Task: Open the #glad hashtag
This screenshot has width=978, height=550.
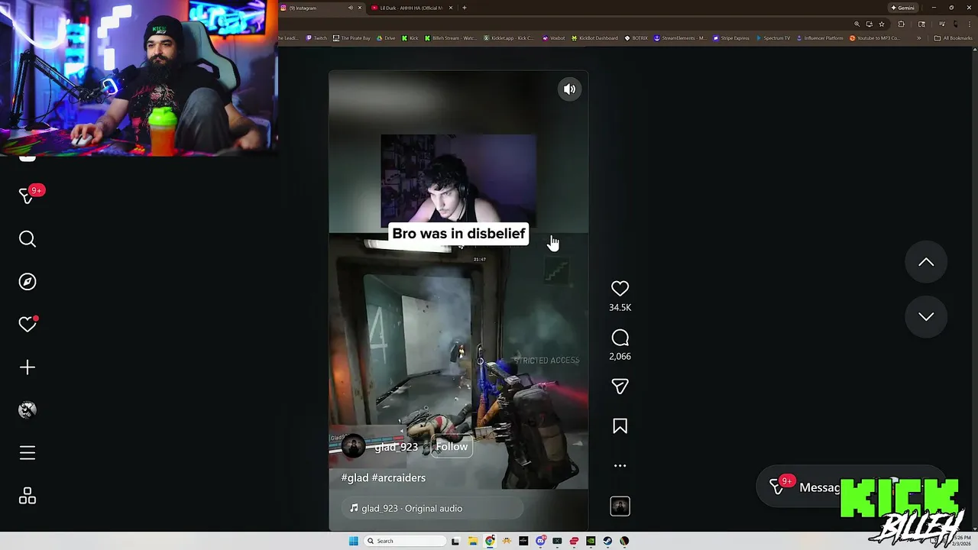Action: (x=355, y=477)
